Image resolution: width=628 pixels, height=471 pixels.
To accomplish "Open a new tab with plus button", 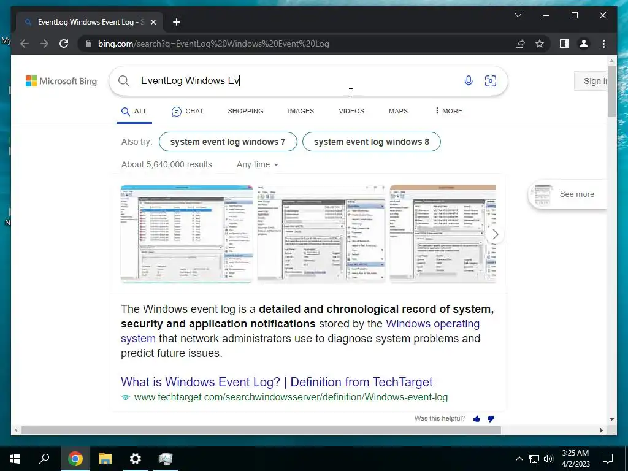I will click(177, 22).
